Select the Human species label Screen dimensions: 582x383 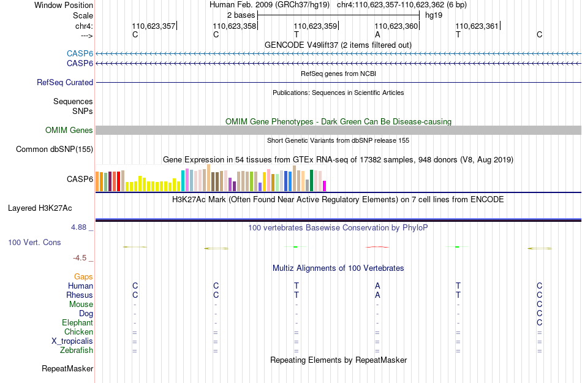(x=80, y=286)
